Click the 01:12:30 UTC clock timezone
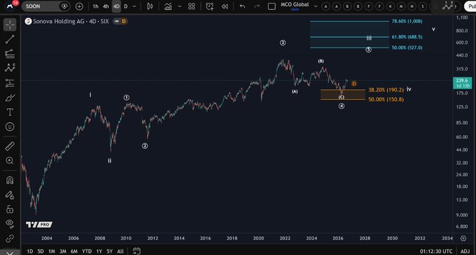This screenshot has width=476, height=255. [436, 251]
